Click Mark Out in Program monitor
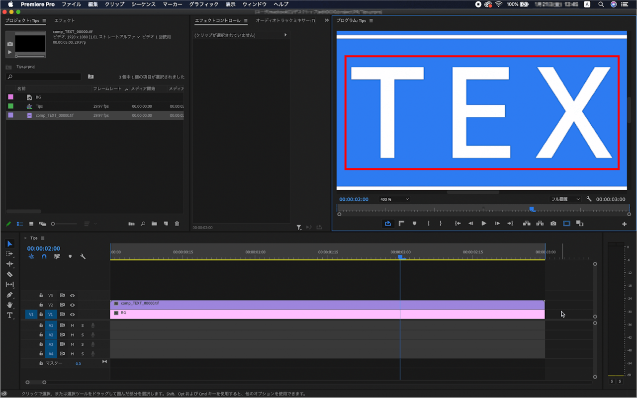 click(x=441, y=224)
